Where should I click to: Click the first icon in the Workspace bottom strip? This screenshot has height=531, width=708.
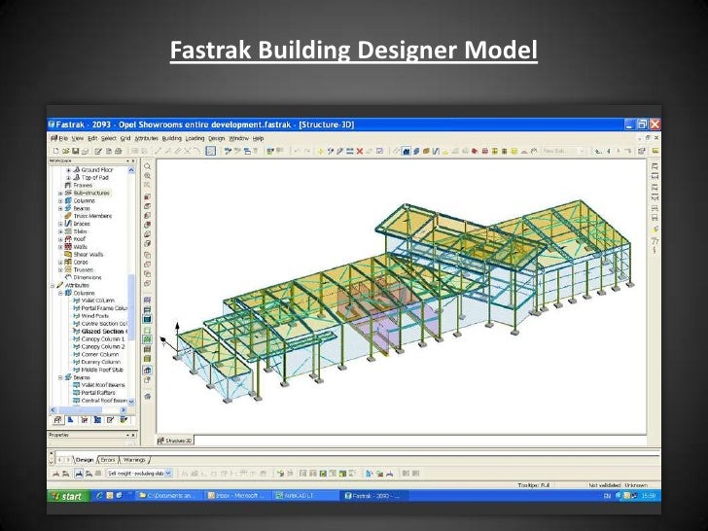pyautogui.click(x=57, y=420)
